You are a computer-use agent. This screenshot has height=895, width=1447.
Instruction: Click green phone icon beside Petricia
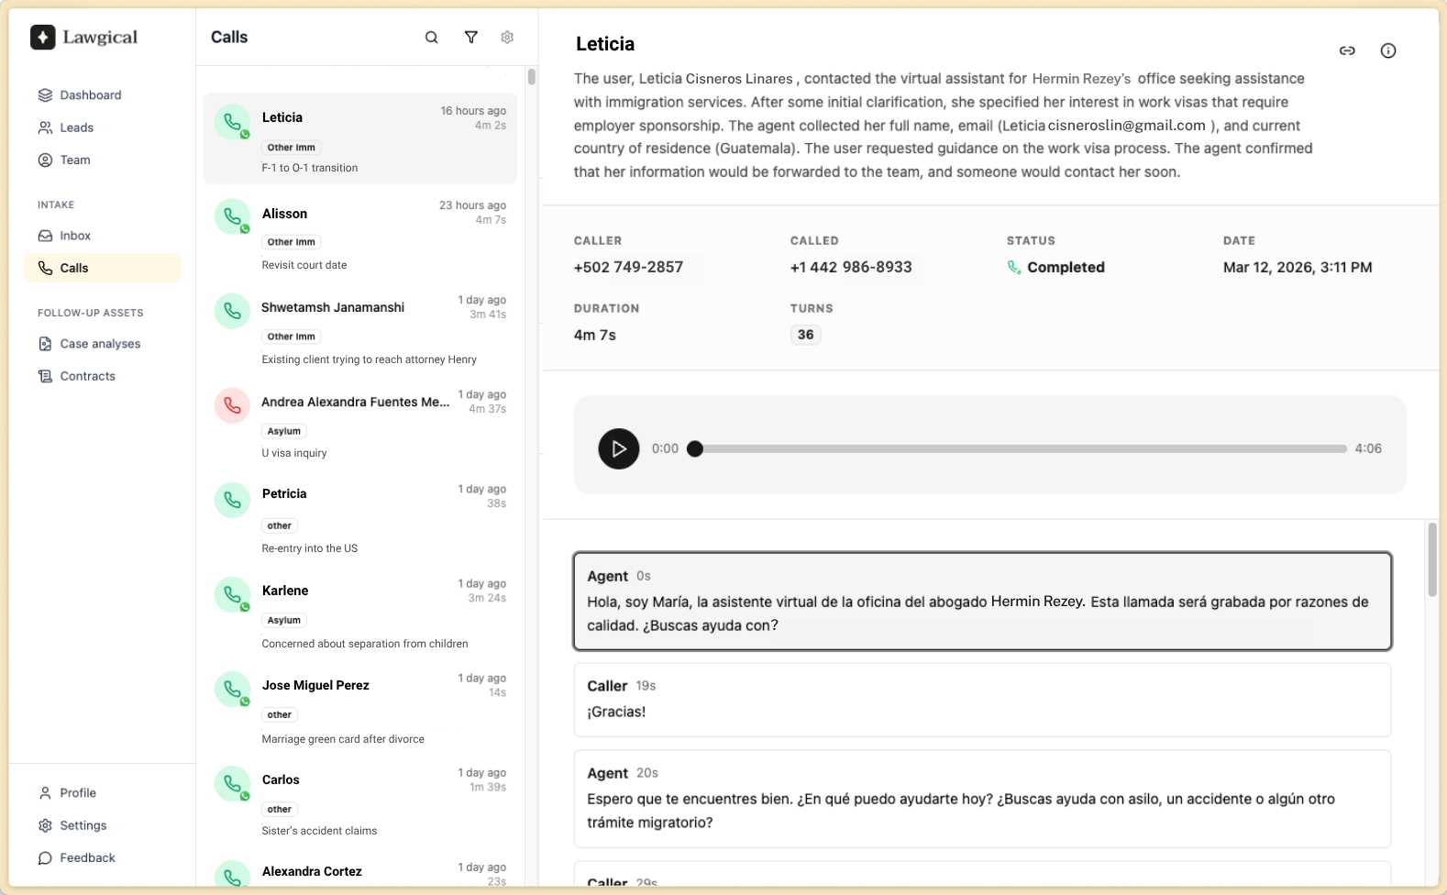[232, 500]
